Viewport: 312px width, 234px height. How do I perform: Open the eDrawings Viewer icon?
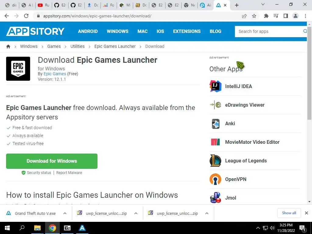(215, 105)
